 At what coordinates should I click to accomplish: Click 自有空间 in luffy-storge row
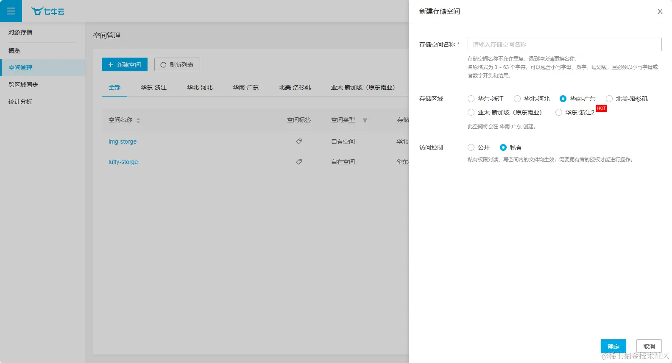tap(343, 162)
